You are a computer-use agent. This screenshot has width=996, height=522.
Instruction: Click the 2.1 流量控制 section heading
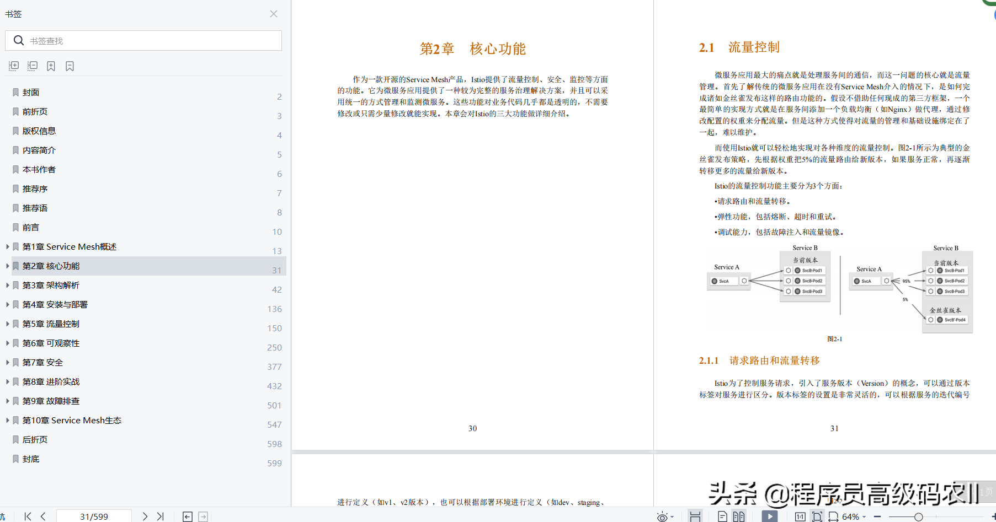tap(739, 47)
